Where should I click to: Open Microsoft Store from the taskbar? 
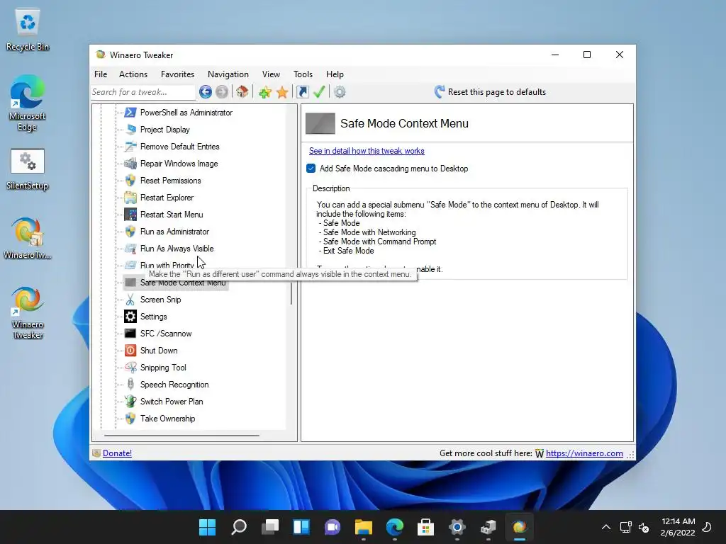coord(425,527)
